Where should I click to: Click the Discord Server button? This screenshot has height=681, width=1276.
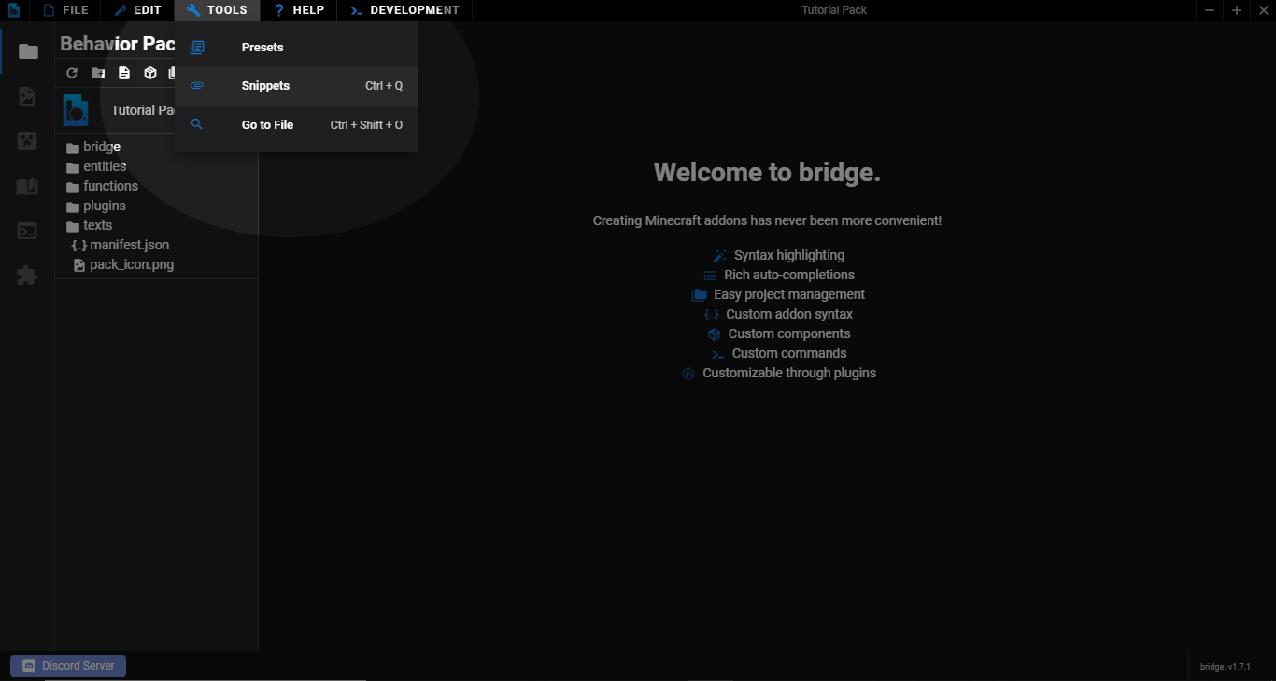pos(68,666)
